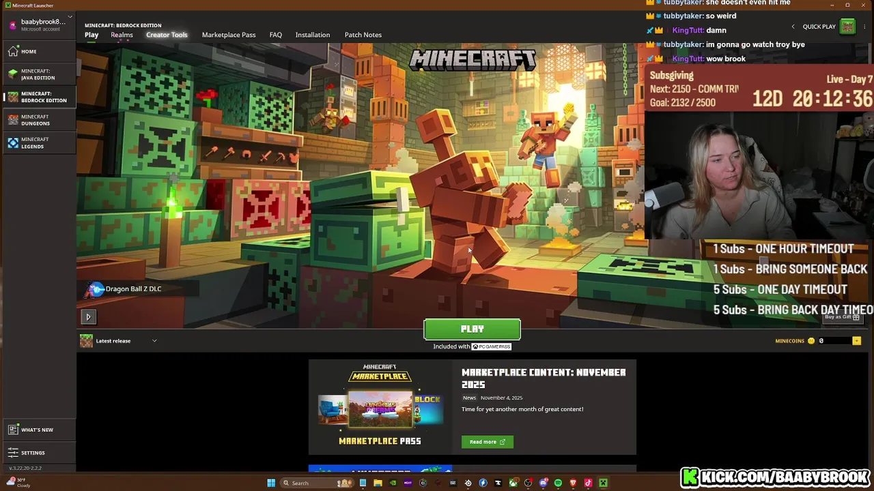The width and height of the screenshot is (874, 491).
Task: Open the Marketplace Pass tab
Action: point(229,35)
